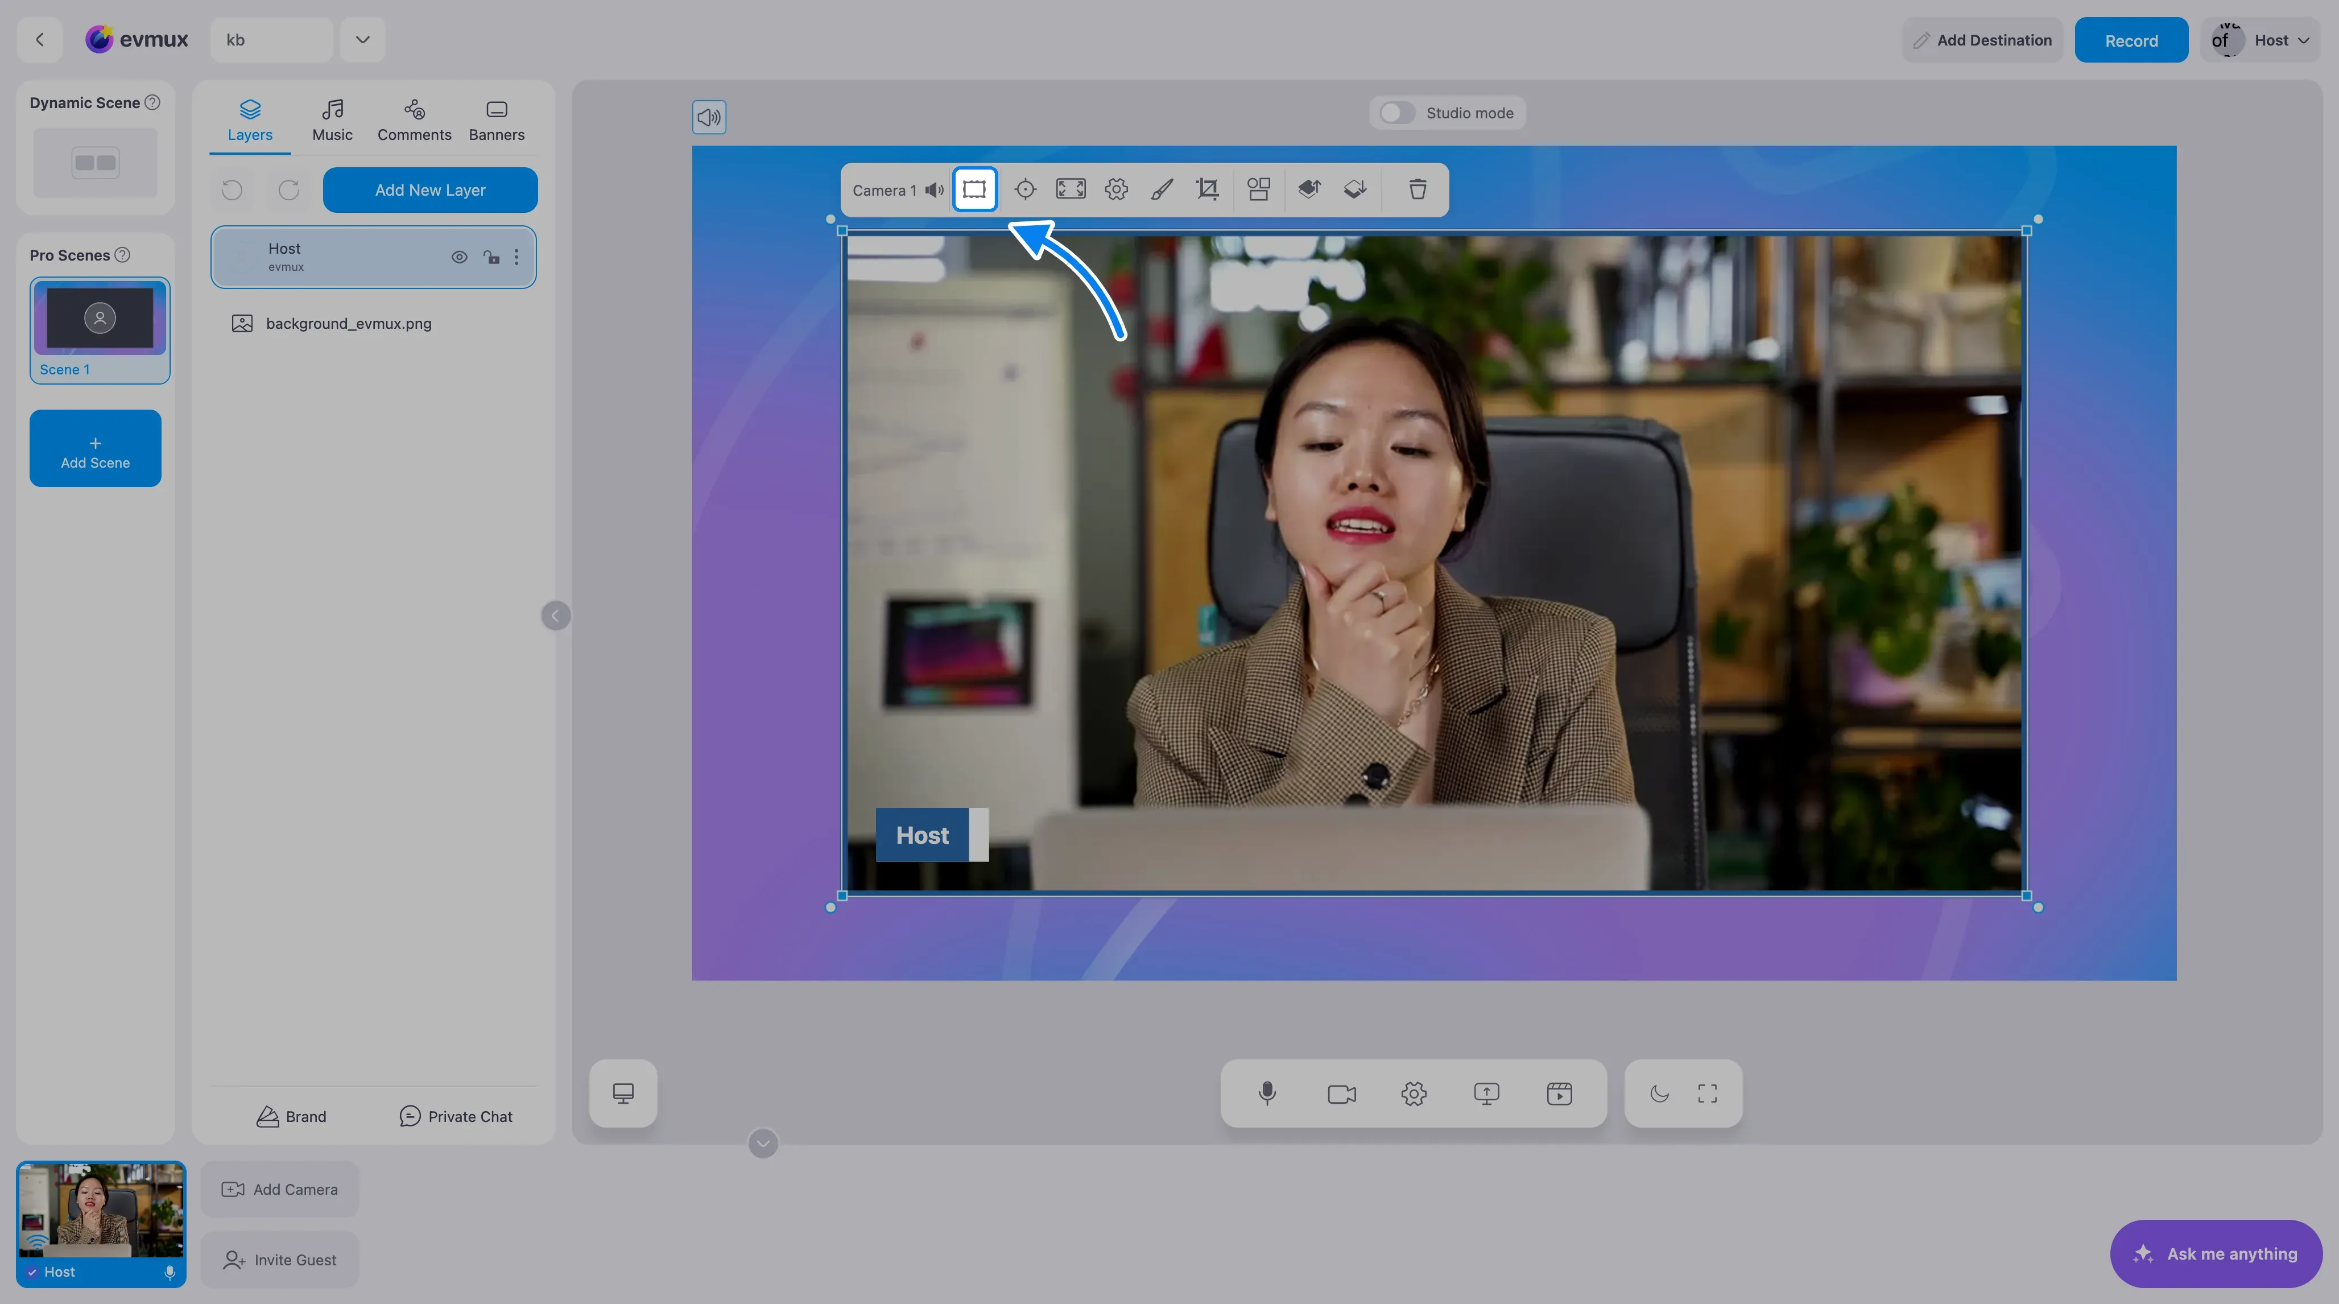Open the media player window icon
This screenshot has height=1304, width=2339.
[1559, 1093]
